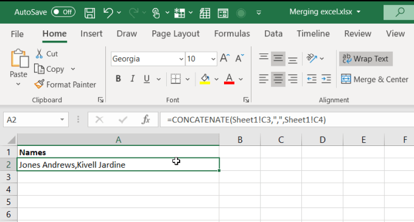Click the form layout quick access icon
Viewport: 414px width, 222px height.
pos(223,13)
